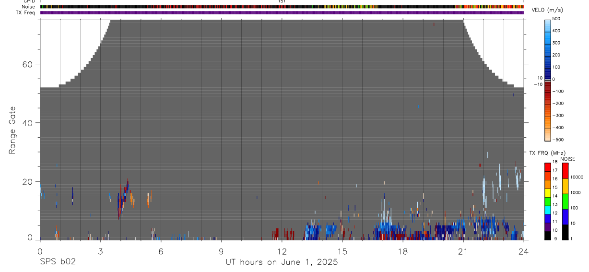This screenshot has height=272, width=589.
Task: Click the cyan segment of the TX FRQ color bar
Action: point(547,210)
